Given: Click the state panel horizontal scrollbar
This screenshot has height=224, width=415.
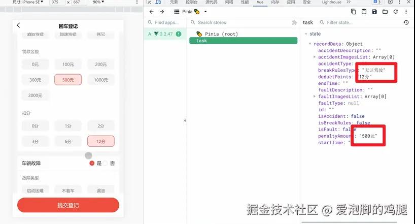Looking at the screenshot, I should tap(349, 222).
